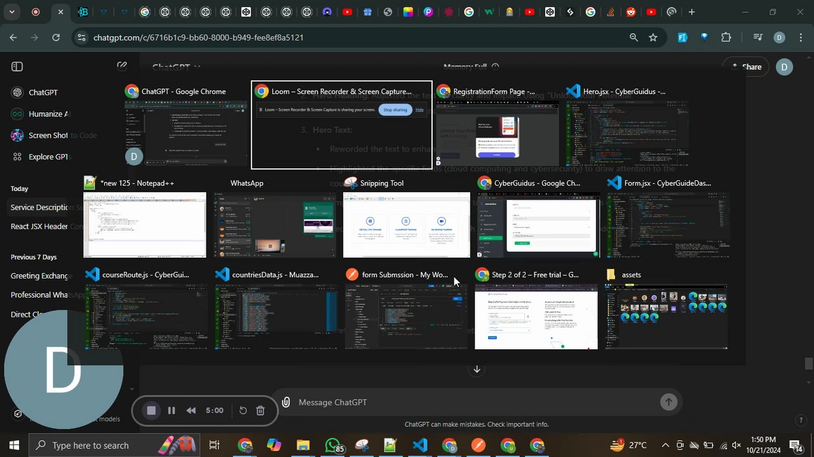
Task: Select the countriesData.js VS Code window thumbnail
Action: [276, 308]
